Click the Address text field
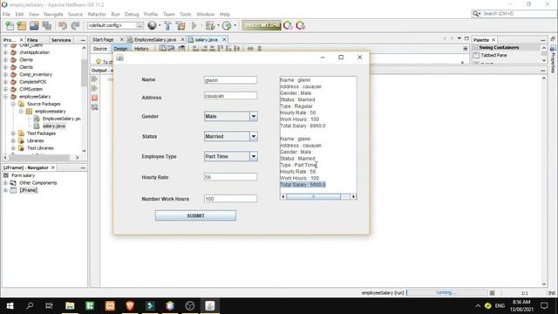This screenshot has width=558, height=314. pyautogui.click(x=230, y=95)
